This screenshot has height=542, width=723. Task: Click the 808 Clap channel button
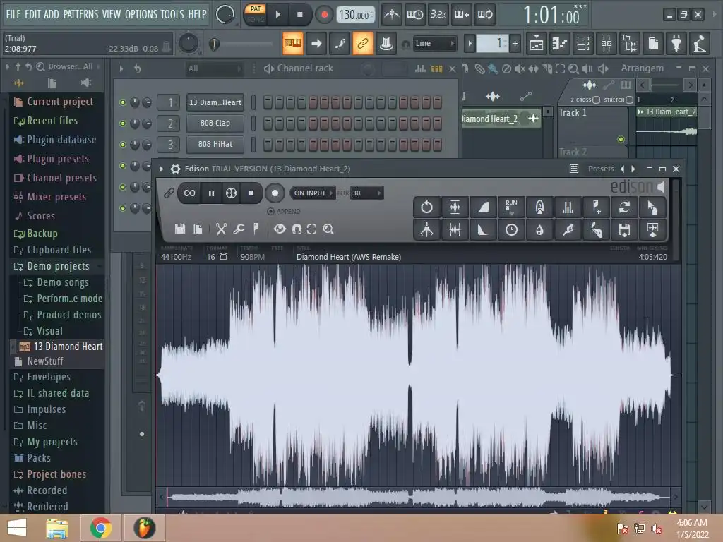point(215,123)
